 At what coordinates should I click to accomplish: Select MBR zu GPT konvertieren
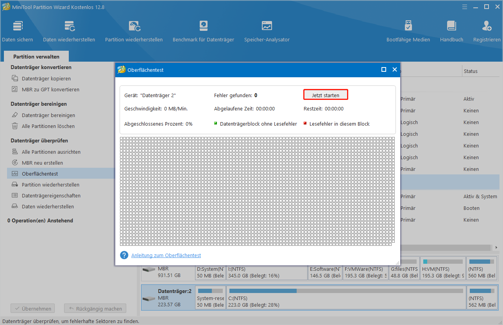(x=50, y=89)
